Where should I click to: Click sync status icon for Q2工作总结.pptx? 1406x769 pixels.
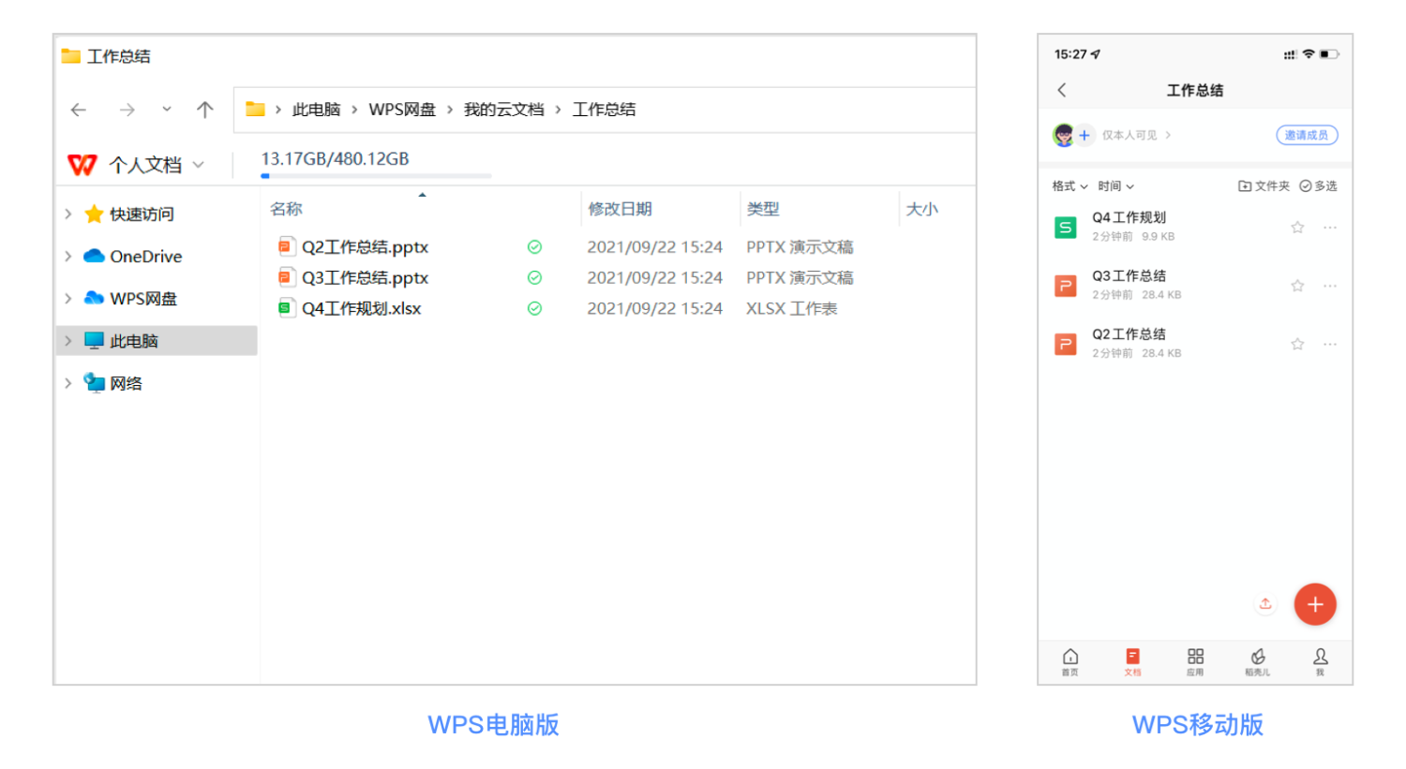(534, 247)
